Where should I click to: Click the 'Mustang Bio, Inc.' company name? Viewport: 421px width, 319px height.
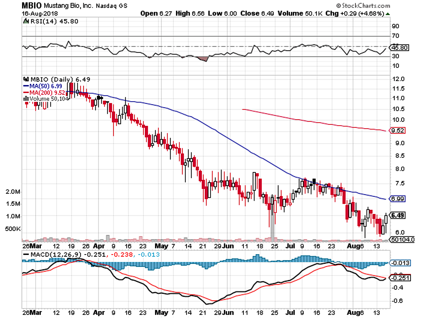[x=69, y=5]
